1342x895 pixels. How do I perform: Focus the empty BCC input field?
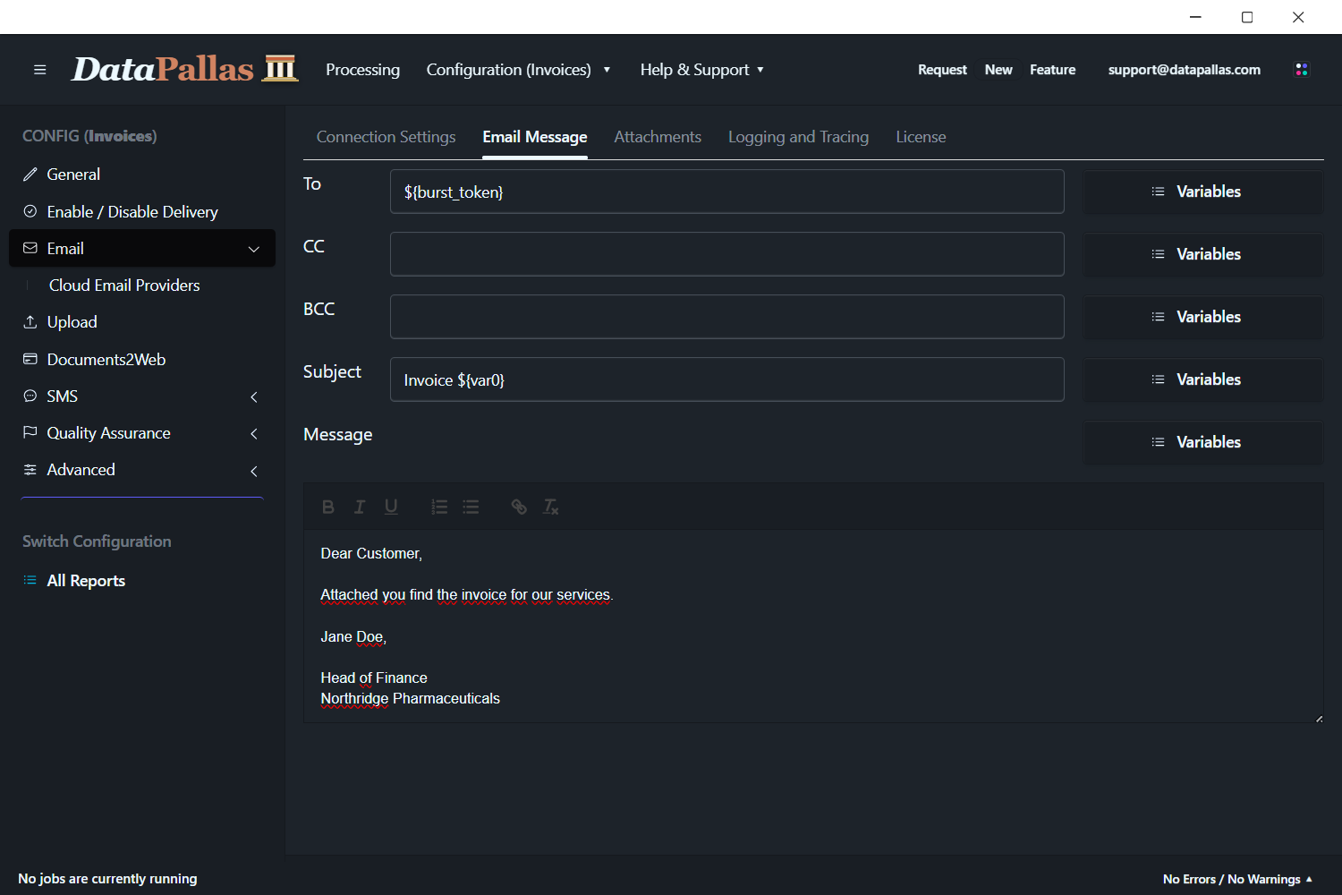click(726, 317)
